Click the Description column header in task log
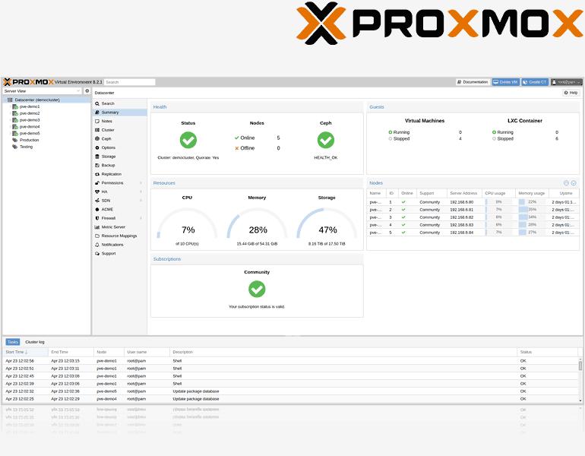Viewport: 585px width, 456px height. click(343, 353)
